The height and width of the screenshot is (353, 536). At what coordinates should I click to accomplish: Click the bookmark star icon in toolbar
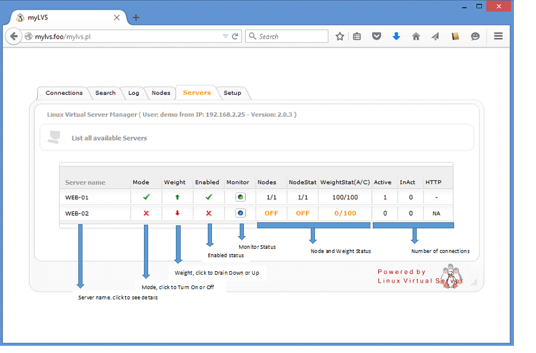tap(340, 37)
